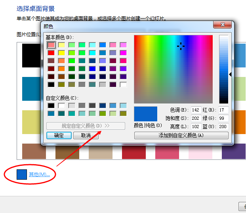246x213 pixels.
Task: Select the magenta swatch in basic colors
Action: 123,53
